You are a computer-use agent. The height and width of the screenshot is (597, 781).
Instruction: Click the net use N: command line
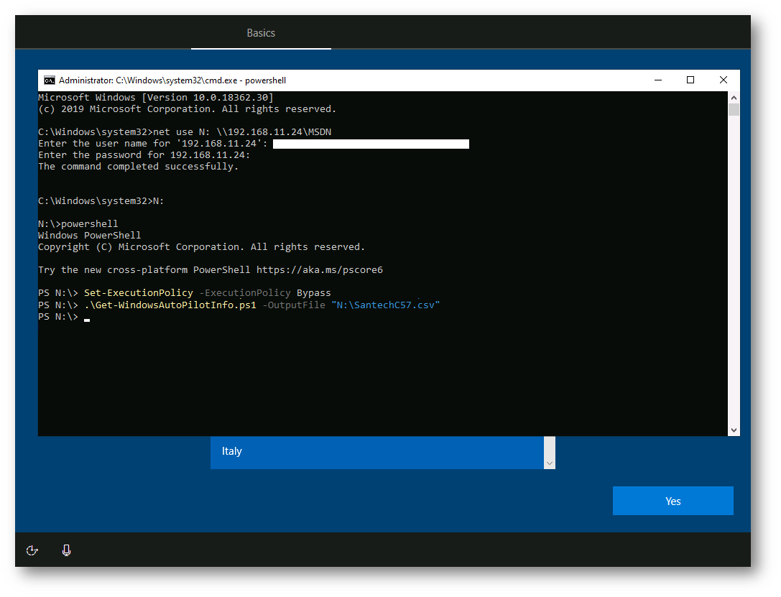click(185, 132)
